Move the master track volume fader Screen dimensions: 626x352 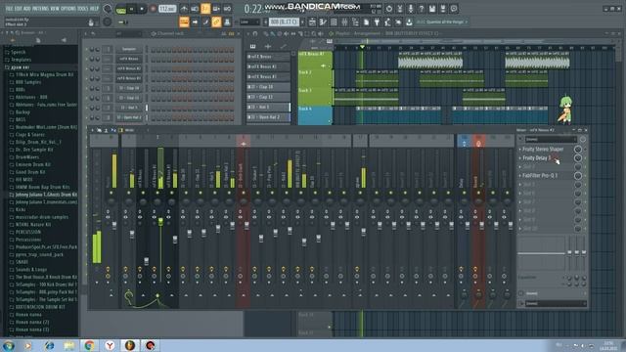click(x=114, y=226)
